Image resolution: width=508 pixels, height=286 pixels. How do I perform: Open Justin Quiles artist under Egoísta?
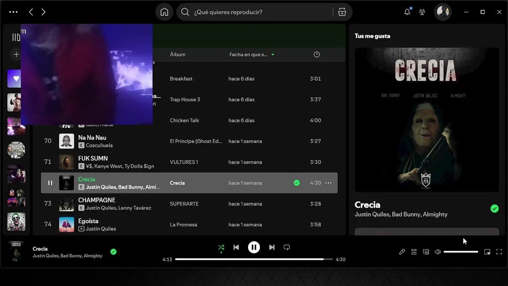(101, 229)
